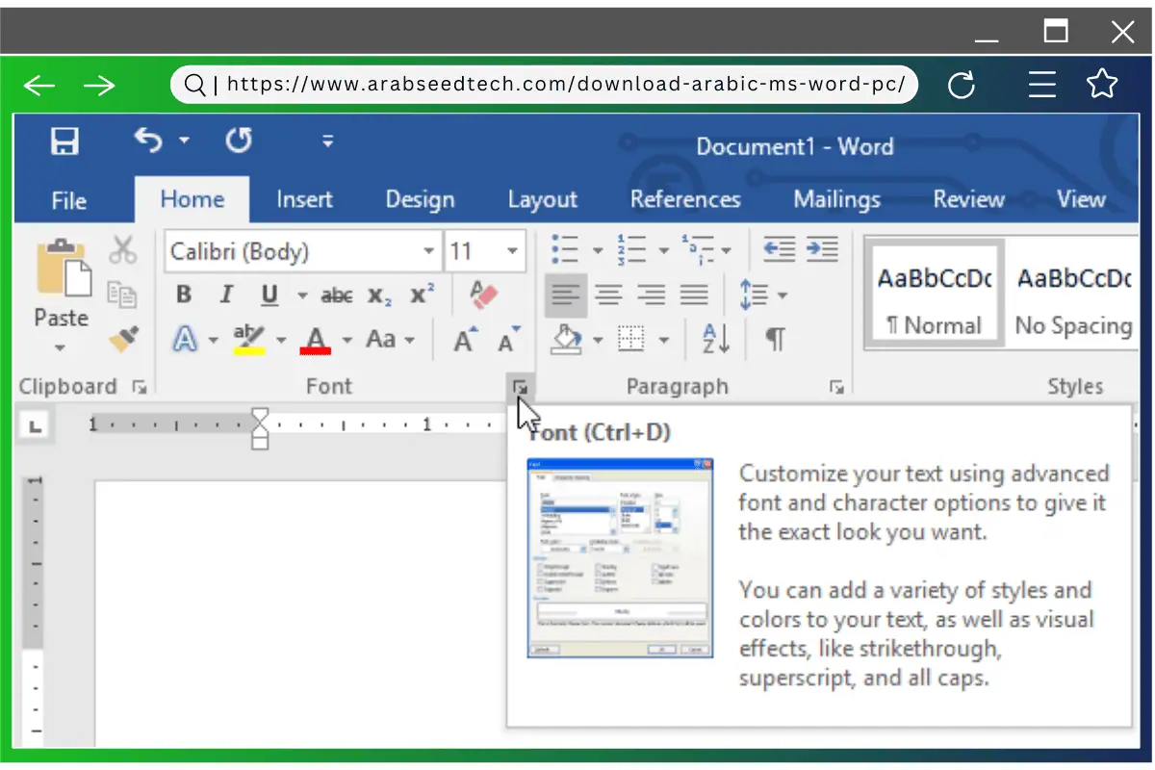
Task: Open the Calibri font name dropdown
Action: (429, 252)
